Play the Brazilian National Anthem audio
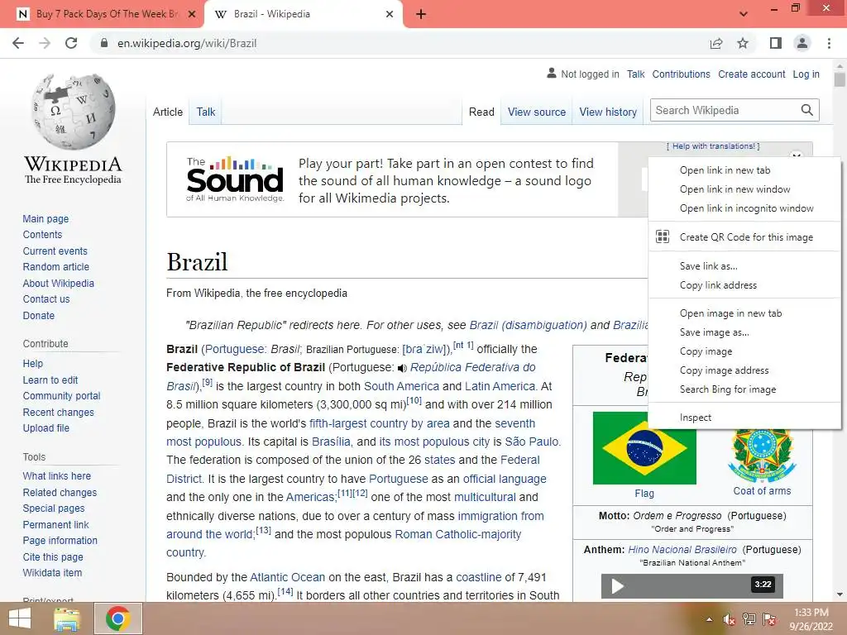This screenshot has width=847, height=635. 617,586
